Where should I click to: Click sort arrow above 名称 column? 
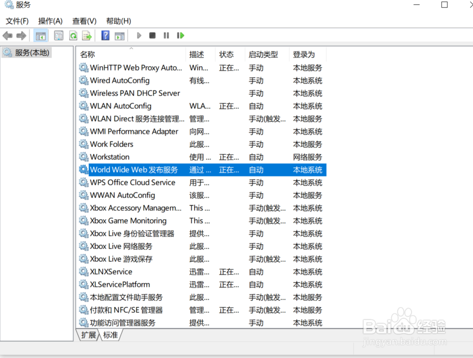pos(131,48)
